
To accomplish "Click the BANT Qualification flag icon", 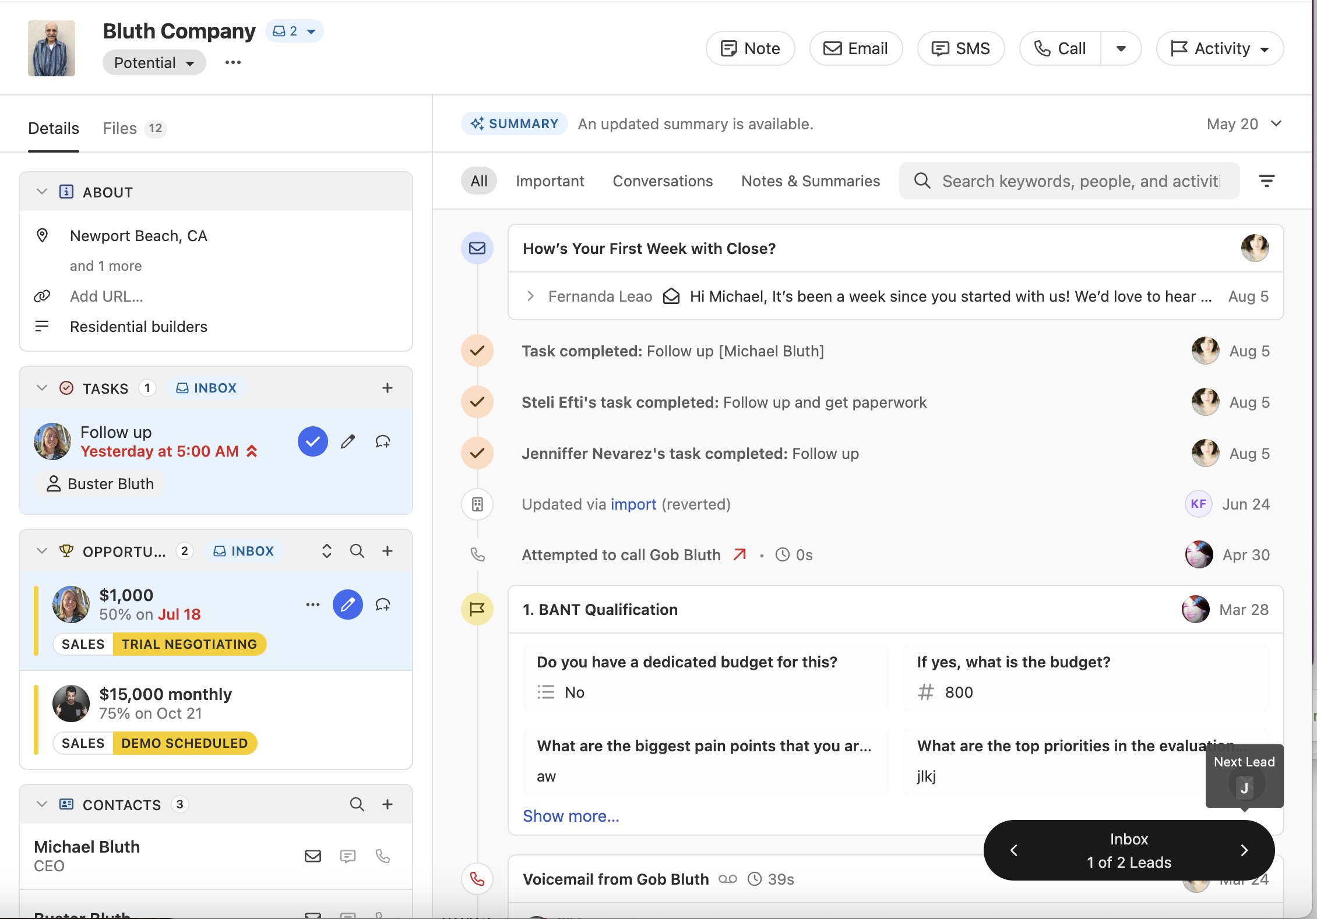I will pos(477,609).
